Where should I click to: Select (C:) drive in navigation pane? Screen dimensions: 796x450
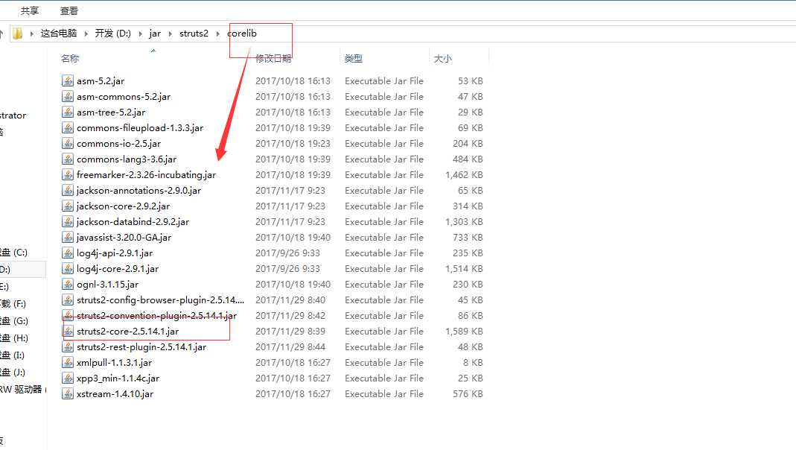[13, 253]
